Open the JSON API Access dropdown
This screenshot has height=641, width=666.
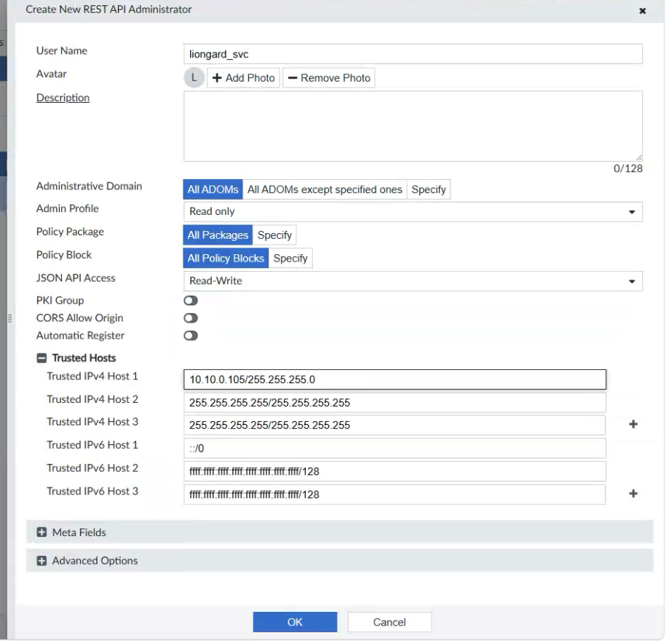pos(413,281)
